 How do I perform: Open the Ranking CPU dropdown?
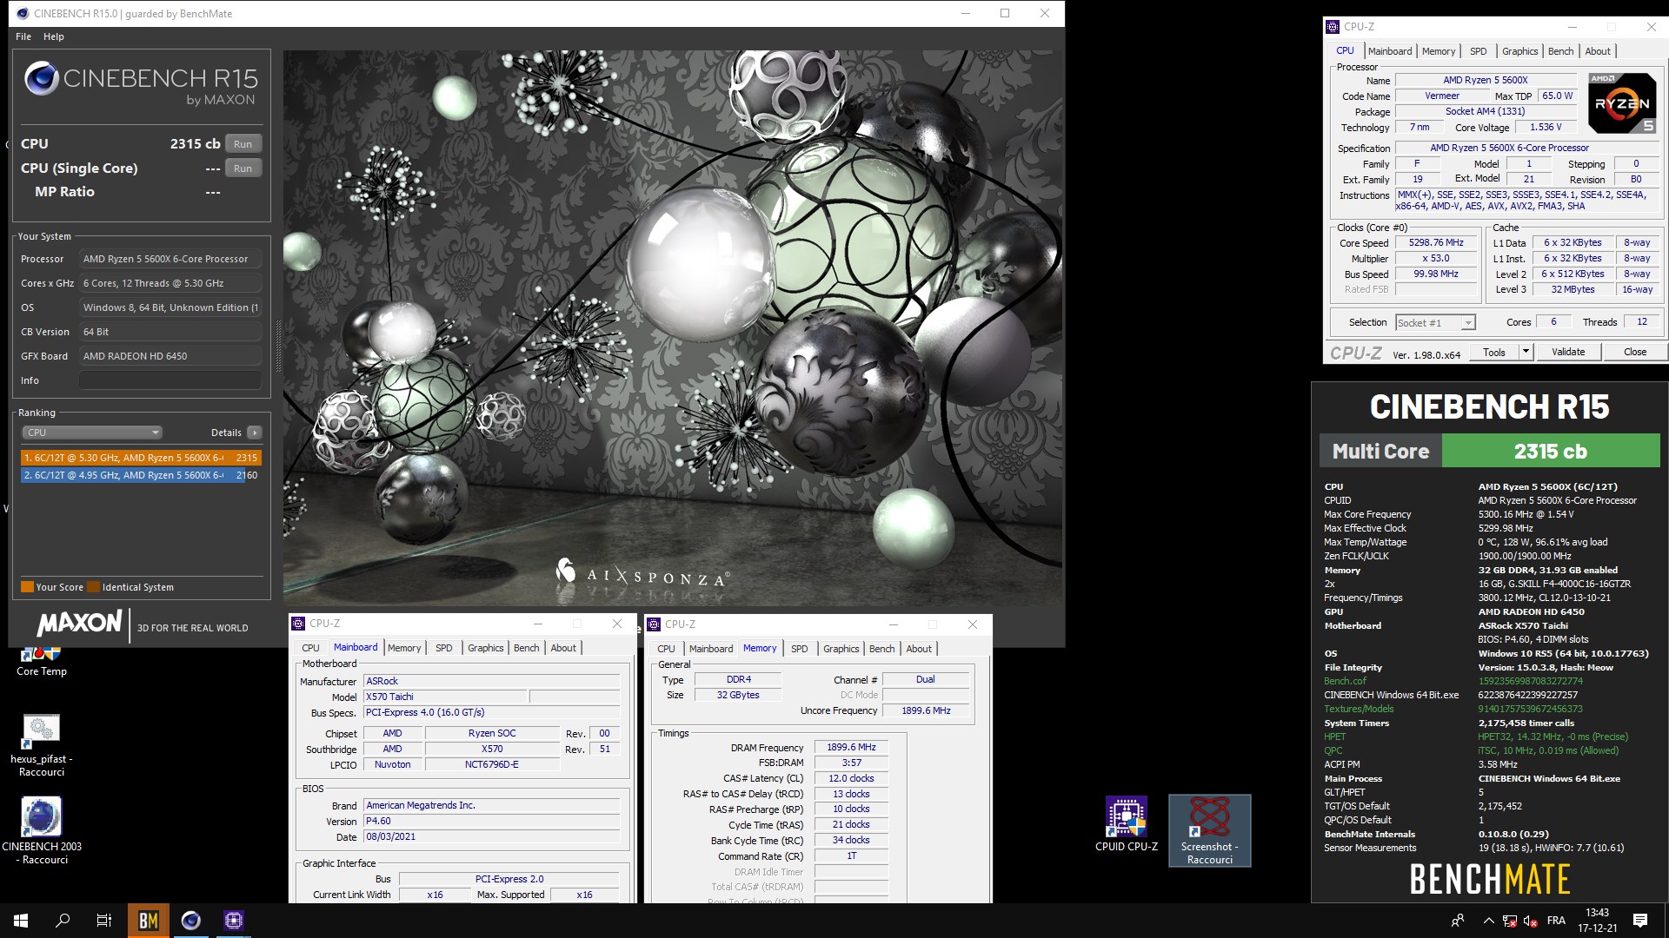(91, 433)
